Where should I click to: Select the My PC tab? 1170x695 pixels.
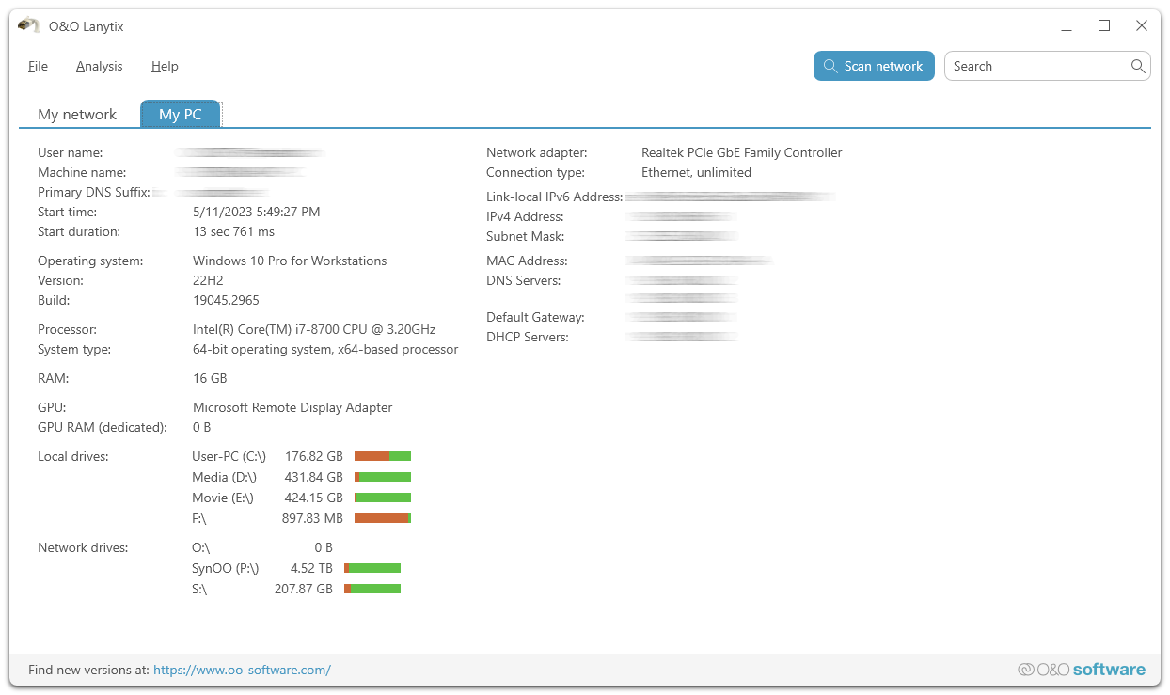tap(180, 114)
